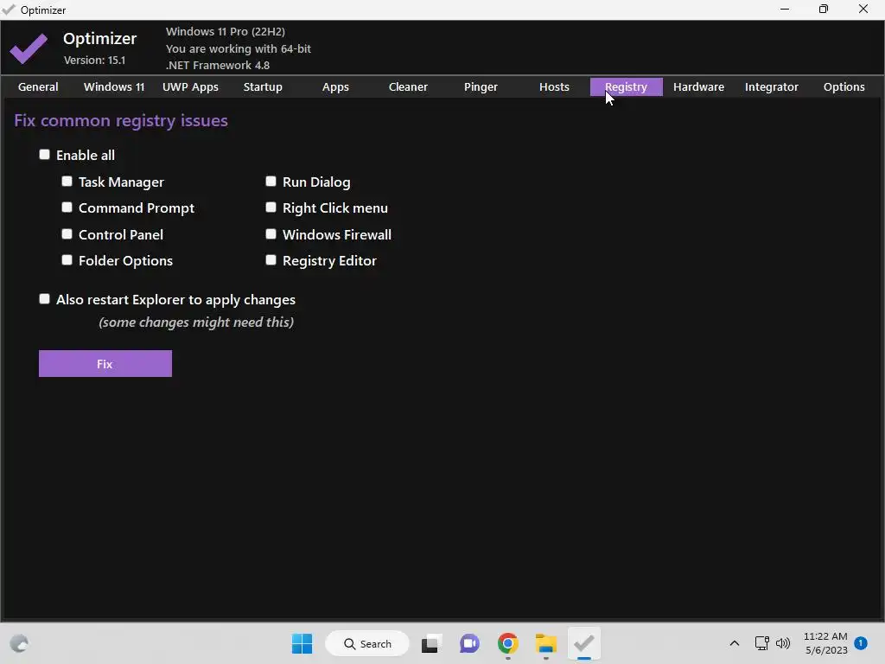Go to the UWP Apps tab
This screenshot has height=664, width=885.
point(190,87)
